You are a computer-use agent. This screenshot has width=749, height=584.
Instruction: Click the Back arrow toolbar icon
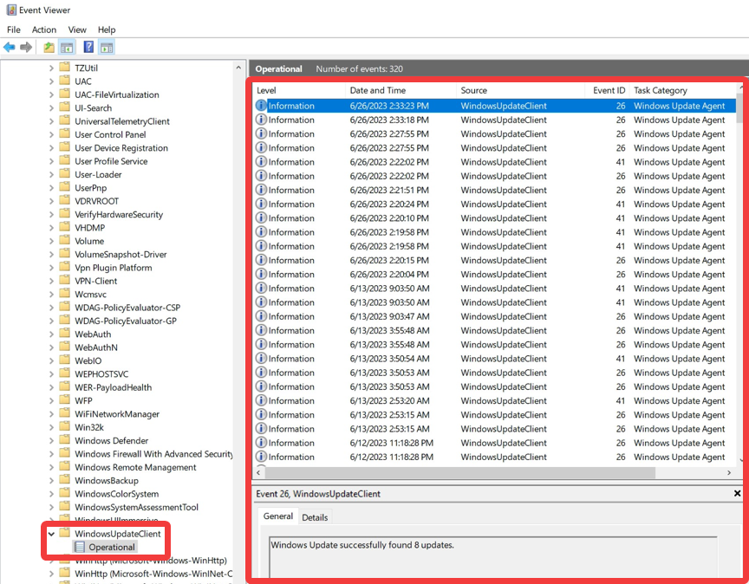9,48
